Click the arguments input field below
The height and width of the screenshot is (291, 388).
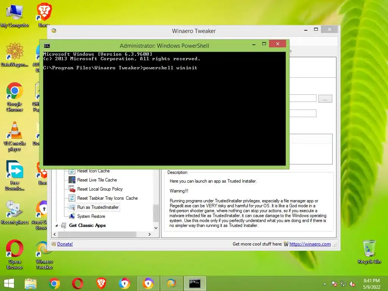(x=303, y=113)
